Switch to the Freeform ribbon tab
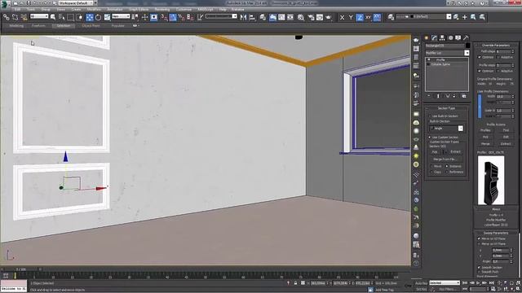The image size is (522, 293). 38,25
